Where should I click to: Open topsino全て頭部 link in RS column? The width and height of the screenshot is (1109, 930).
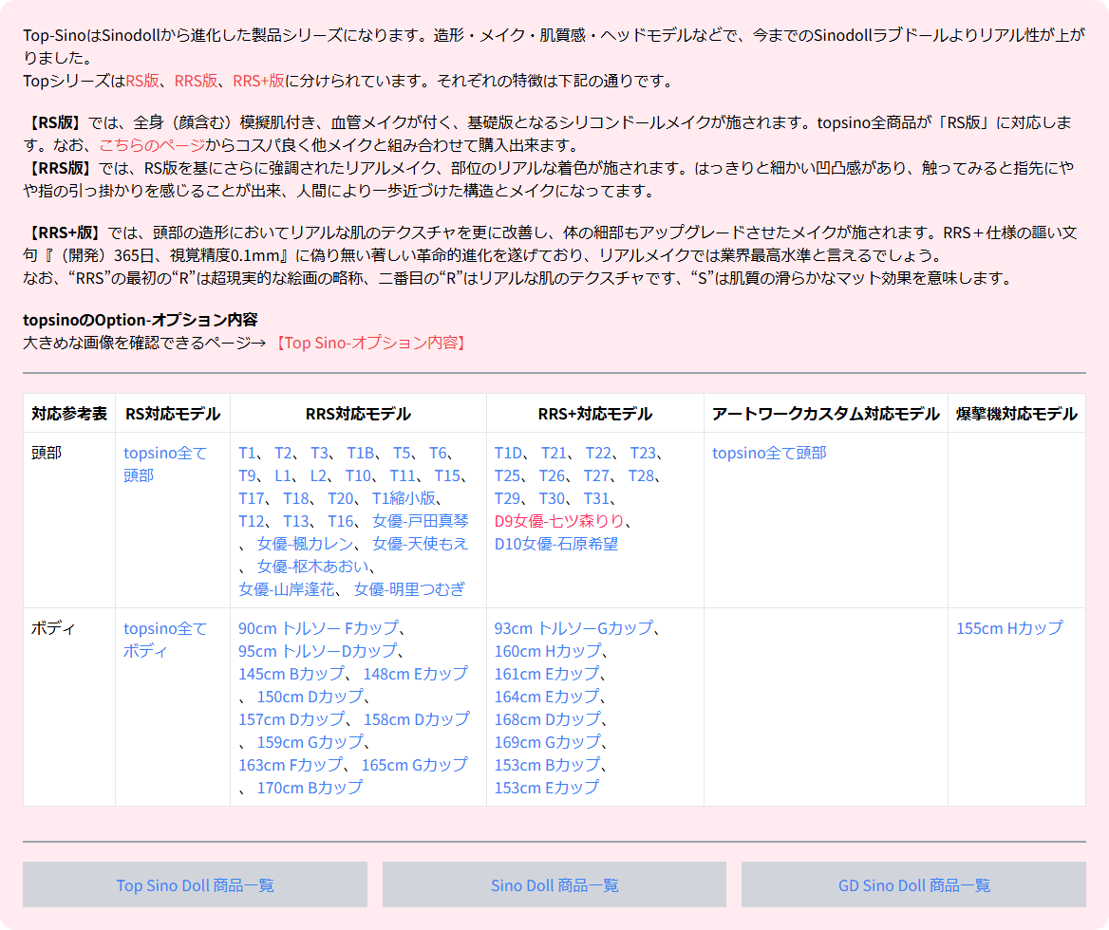(165, 464)
